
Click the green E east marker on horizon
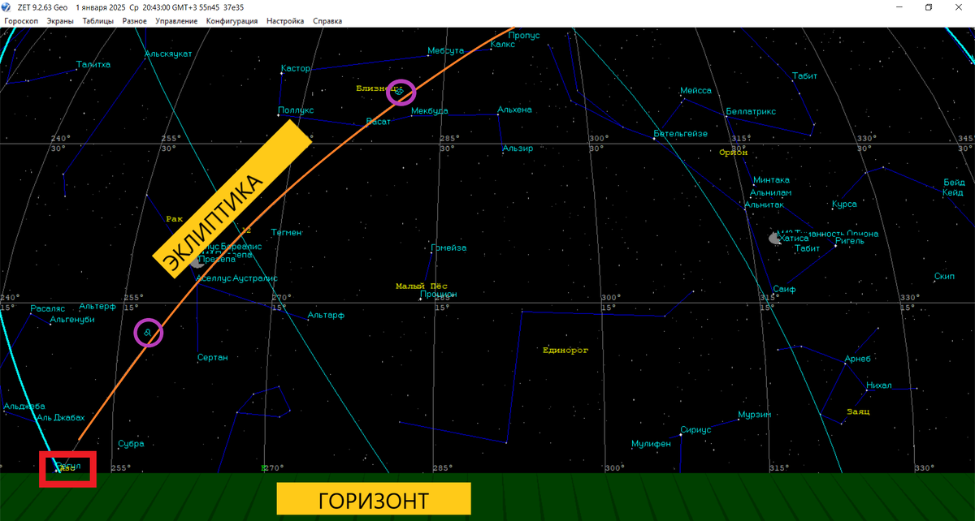[x=263, y=468]
